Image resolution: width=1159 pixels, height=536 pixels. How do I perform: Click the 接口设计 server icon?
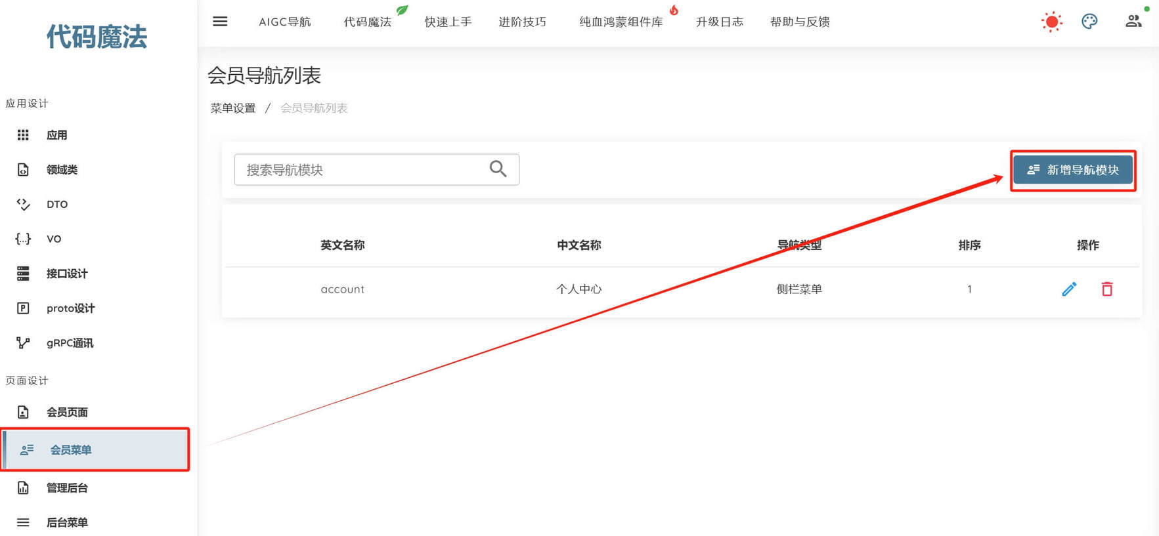[x=23, y=274]
